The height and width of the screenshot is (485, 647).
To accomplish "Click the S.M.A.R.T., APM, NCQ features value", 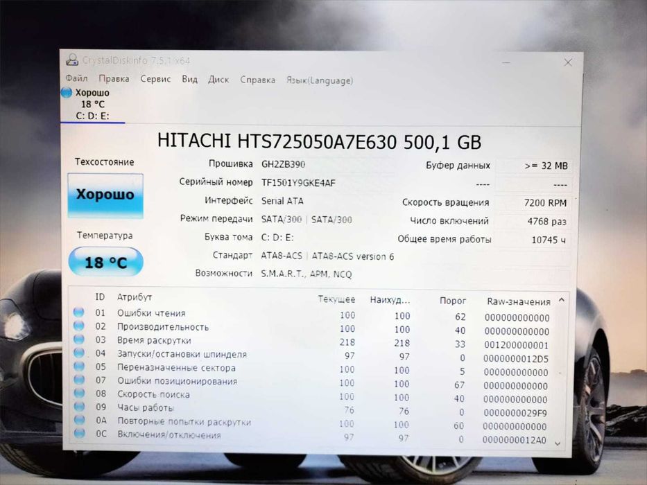I will point(307,274).
